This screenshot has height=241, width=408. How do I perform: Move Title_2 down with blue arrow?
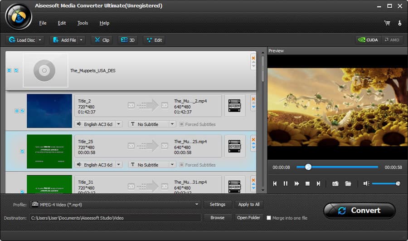point(253,107)
